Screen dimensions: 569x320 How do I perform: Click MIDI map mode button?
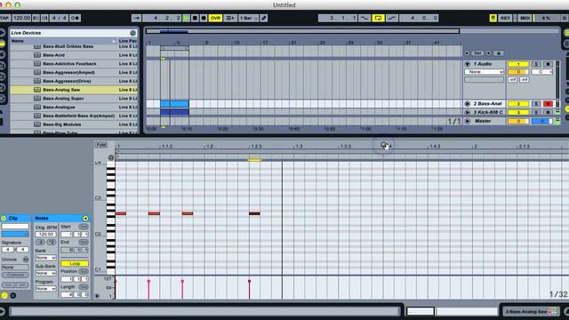(525, 18)
